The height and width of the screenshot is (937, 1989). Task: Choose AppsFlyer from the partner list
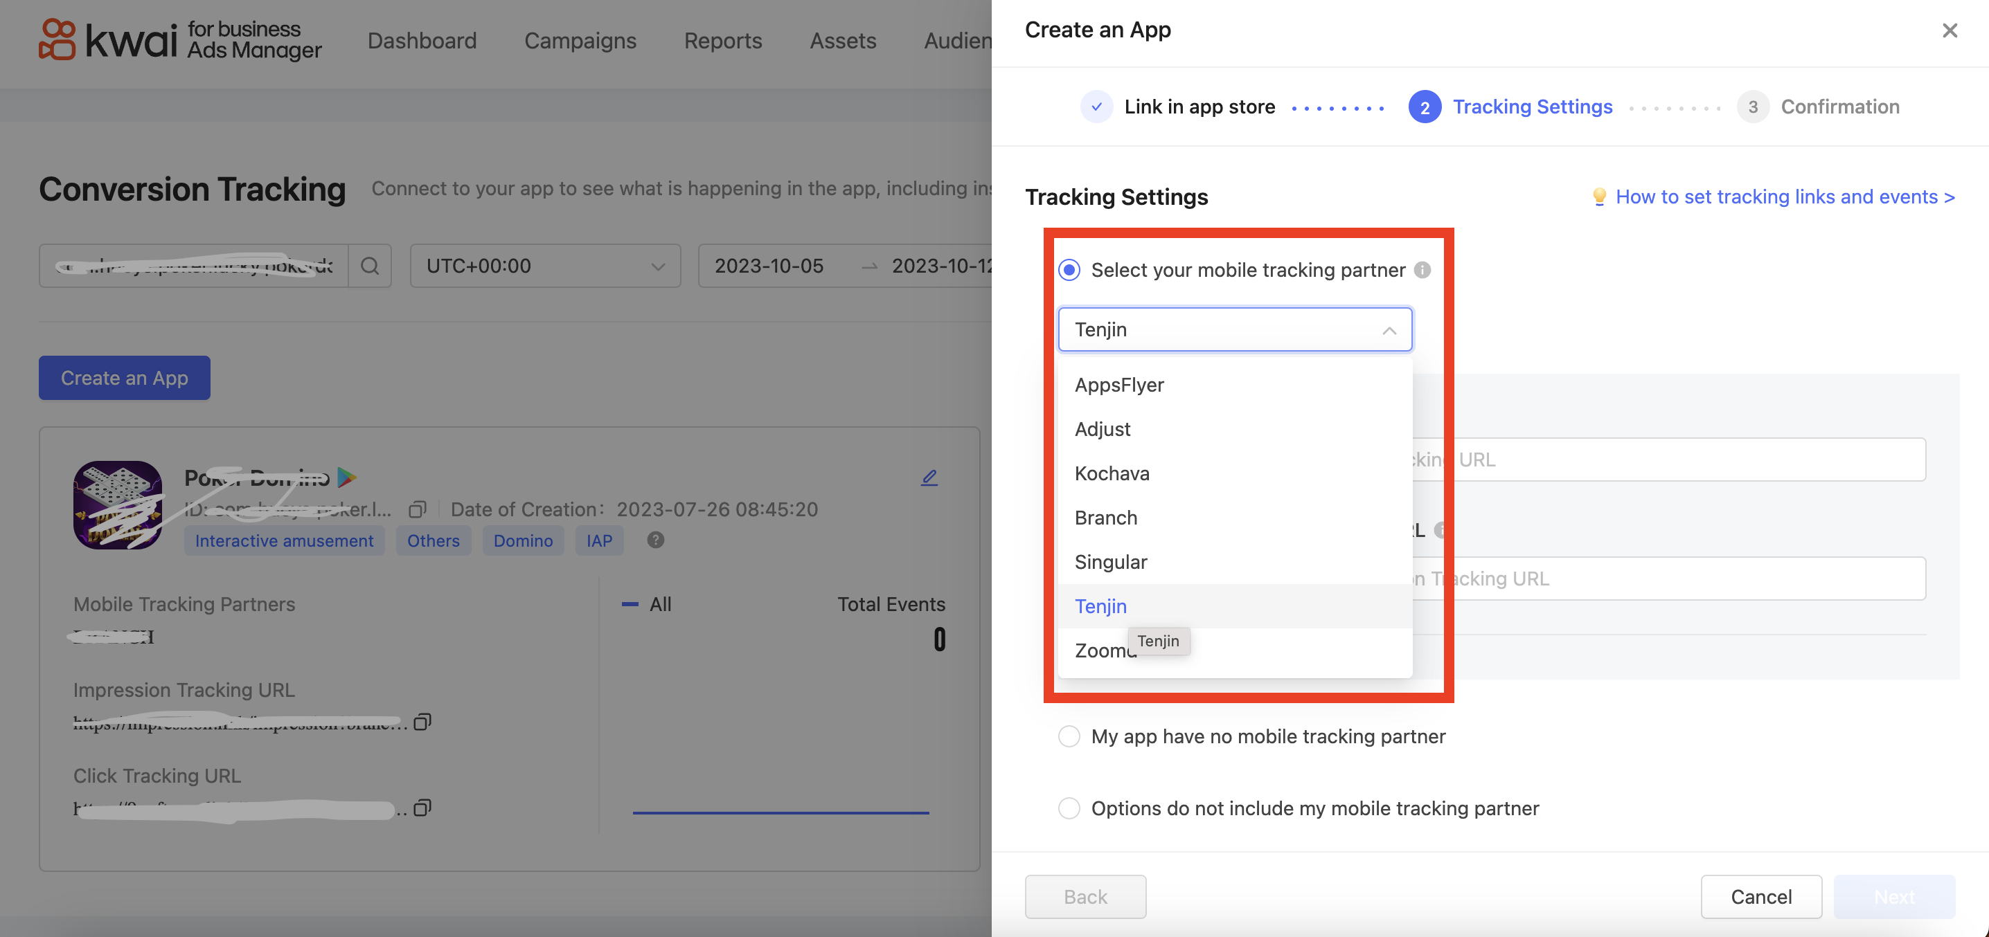[1235, 385]
